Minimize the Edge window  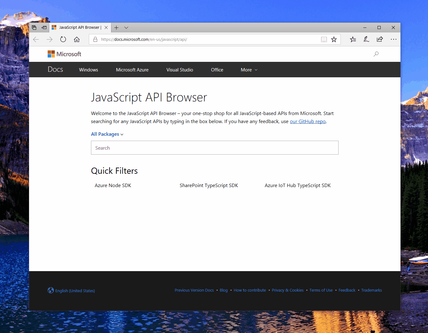coord(365,28)
